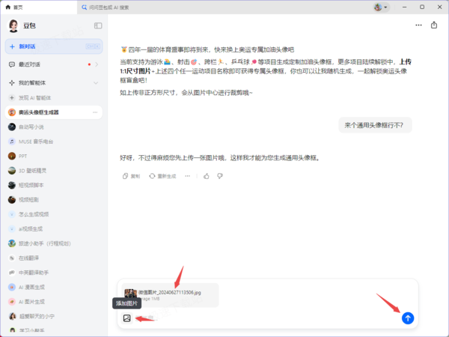Click the 超爱聊天的小宁 avatar icon
The image size is (449, 337).
[x=12, y=316]
